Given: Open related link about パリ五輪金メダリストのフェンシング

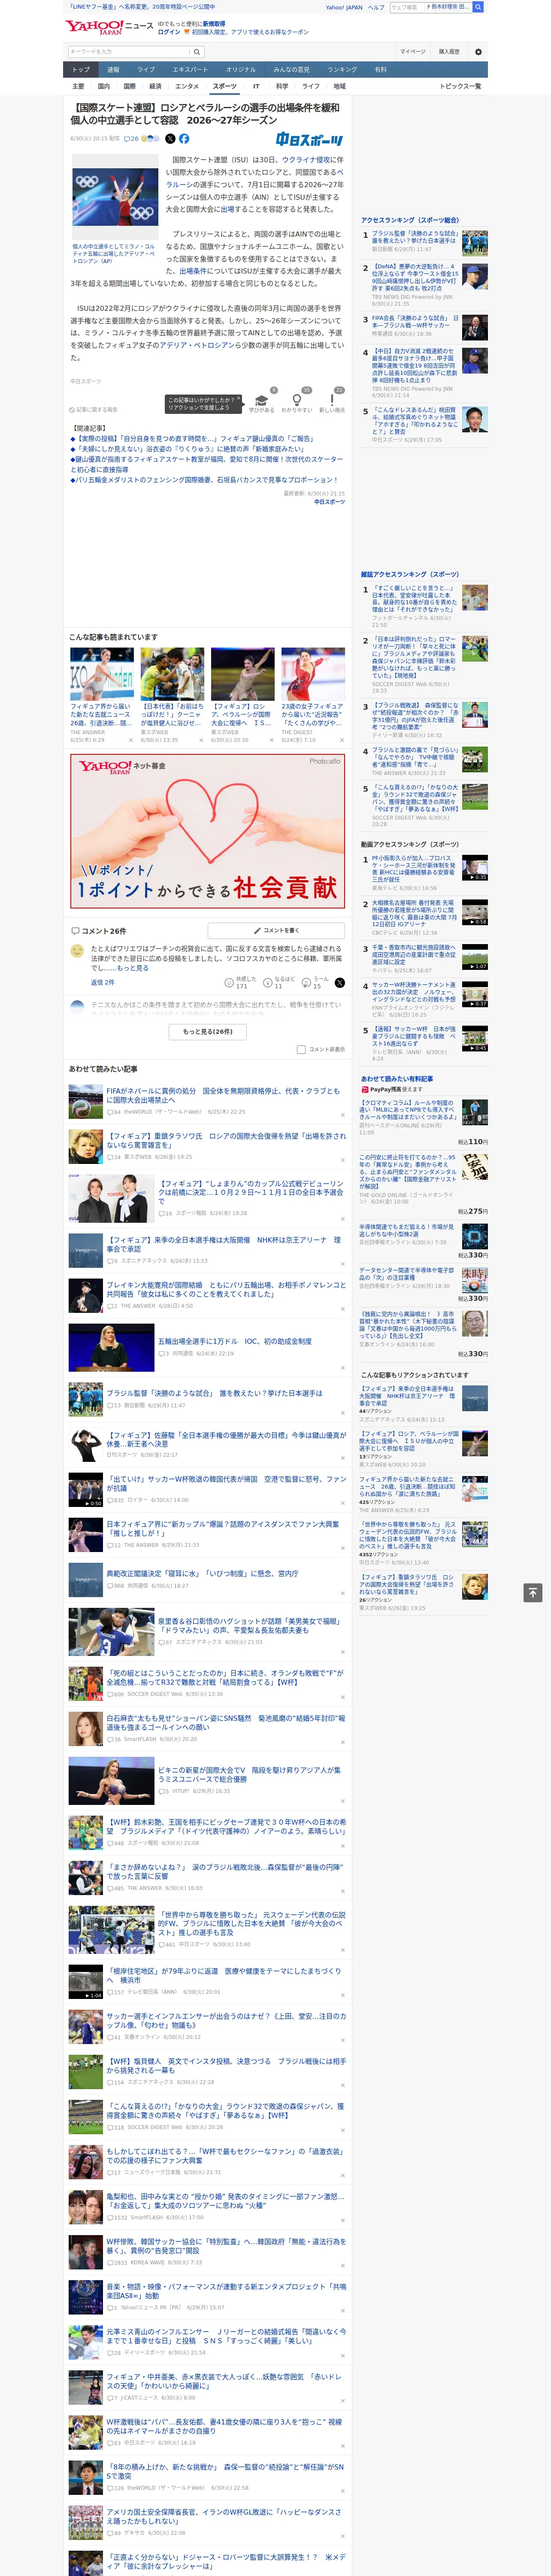Looking at the screenshot, I should pos(203,480).
